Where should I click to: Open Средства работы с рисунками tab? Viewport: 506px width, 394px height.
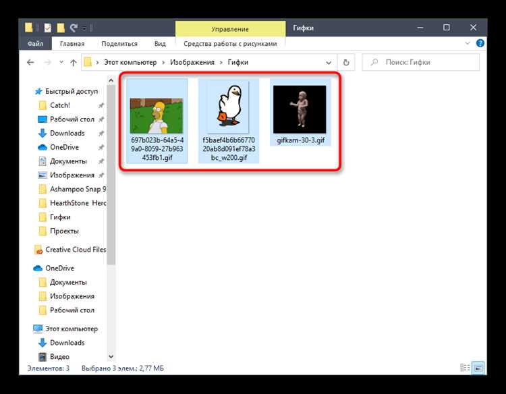click(x=230, y=44)
